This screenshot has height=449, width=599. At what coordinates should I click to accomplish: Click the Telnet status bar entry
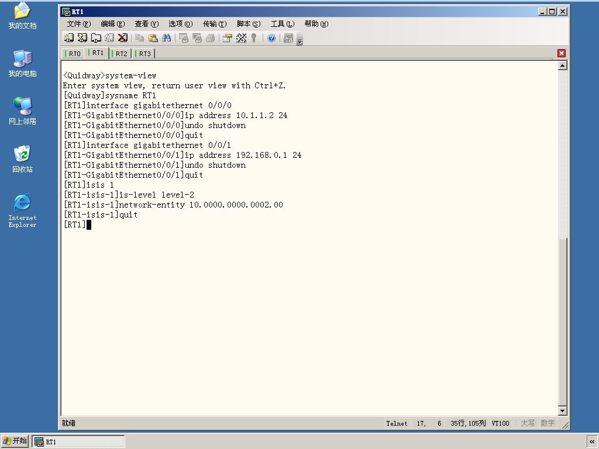pos(397,423)
